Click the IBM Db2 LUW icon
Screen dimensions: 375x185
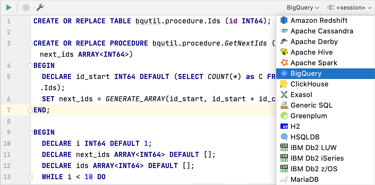[284, 148]
